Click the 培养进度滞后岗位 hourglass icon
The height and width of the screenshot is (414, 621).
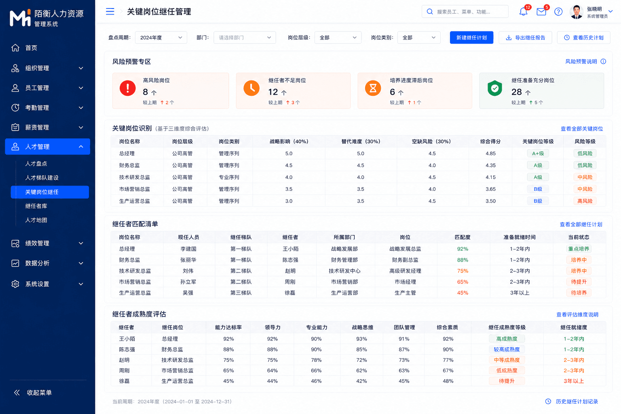(x=373, y=88)
